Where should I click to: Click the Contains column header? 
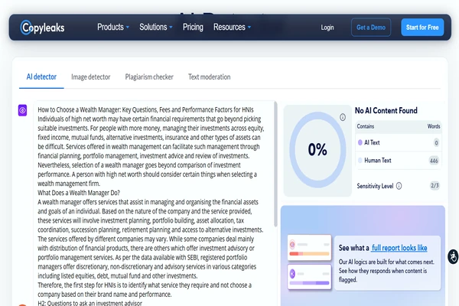pos(366,126)
